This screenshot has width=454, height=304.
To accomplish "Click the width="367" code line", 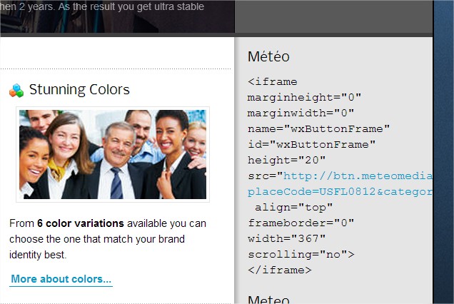I will [287, 238].
